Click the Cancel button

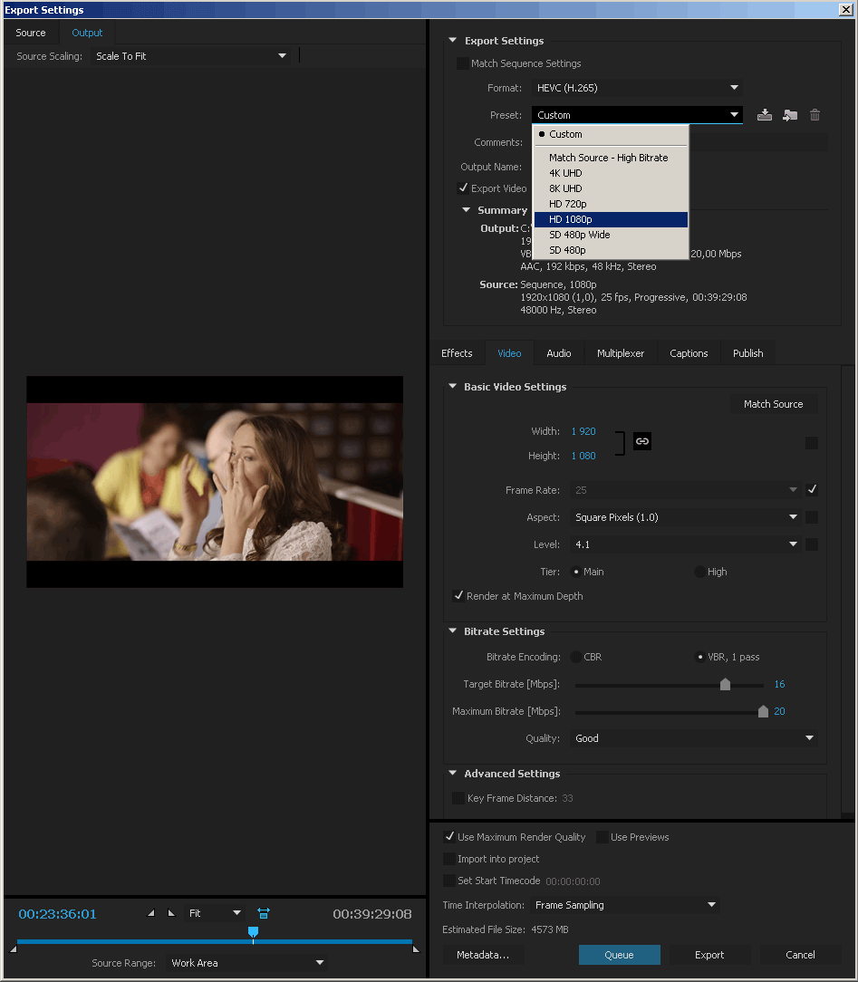[800, 955]
